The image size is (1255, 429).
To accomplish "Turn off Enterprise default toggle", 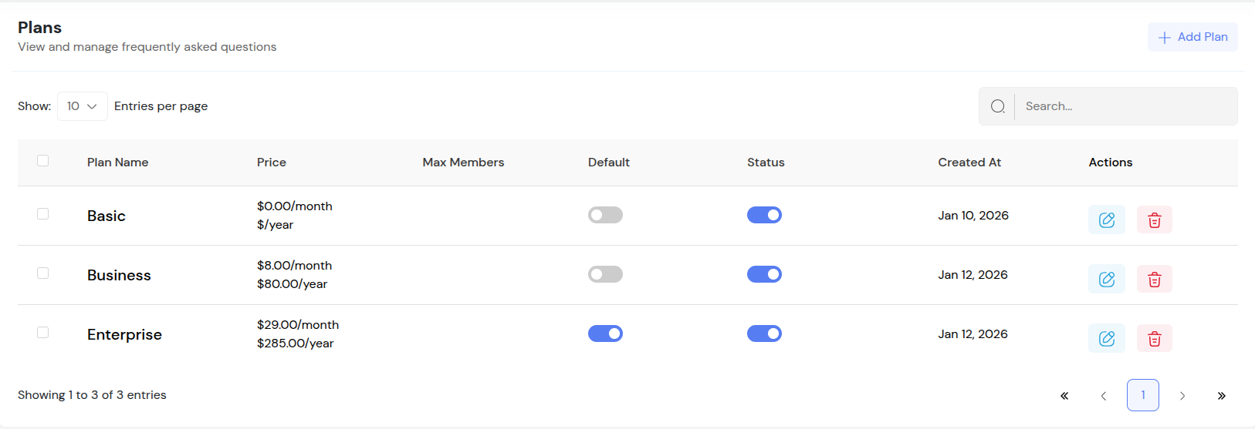I will (605, 333).
